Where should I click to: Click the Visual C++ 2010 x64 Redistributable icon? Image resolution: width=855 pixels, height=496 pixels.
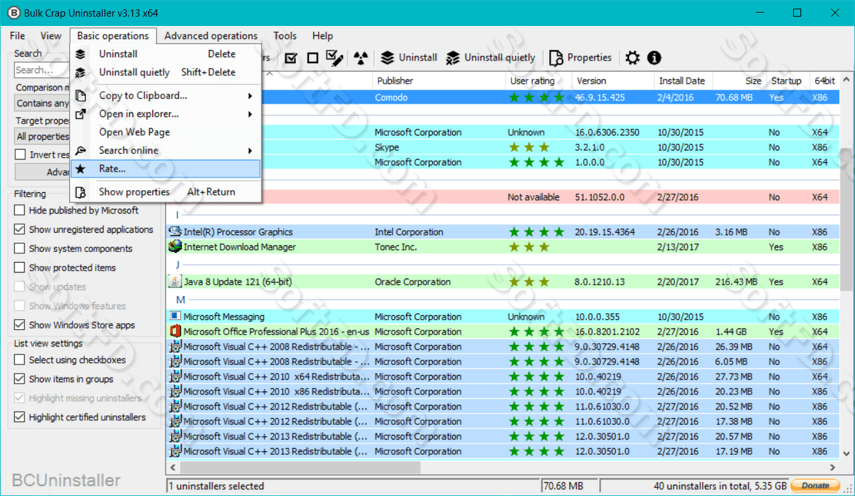(x=175, y=376)
